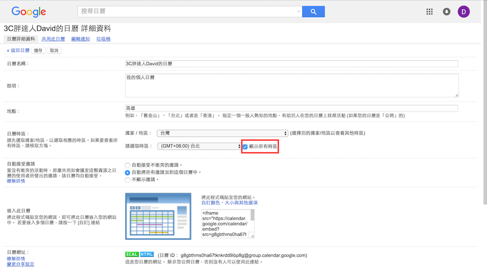Open the notifications bell
This screenshot has height=268, width=487.
point(447,12)
